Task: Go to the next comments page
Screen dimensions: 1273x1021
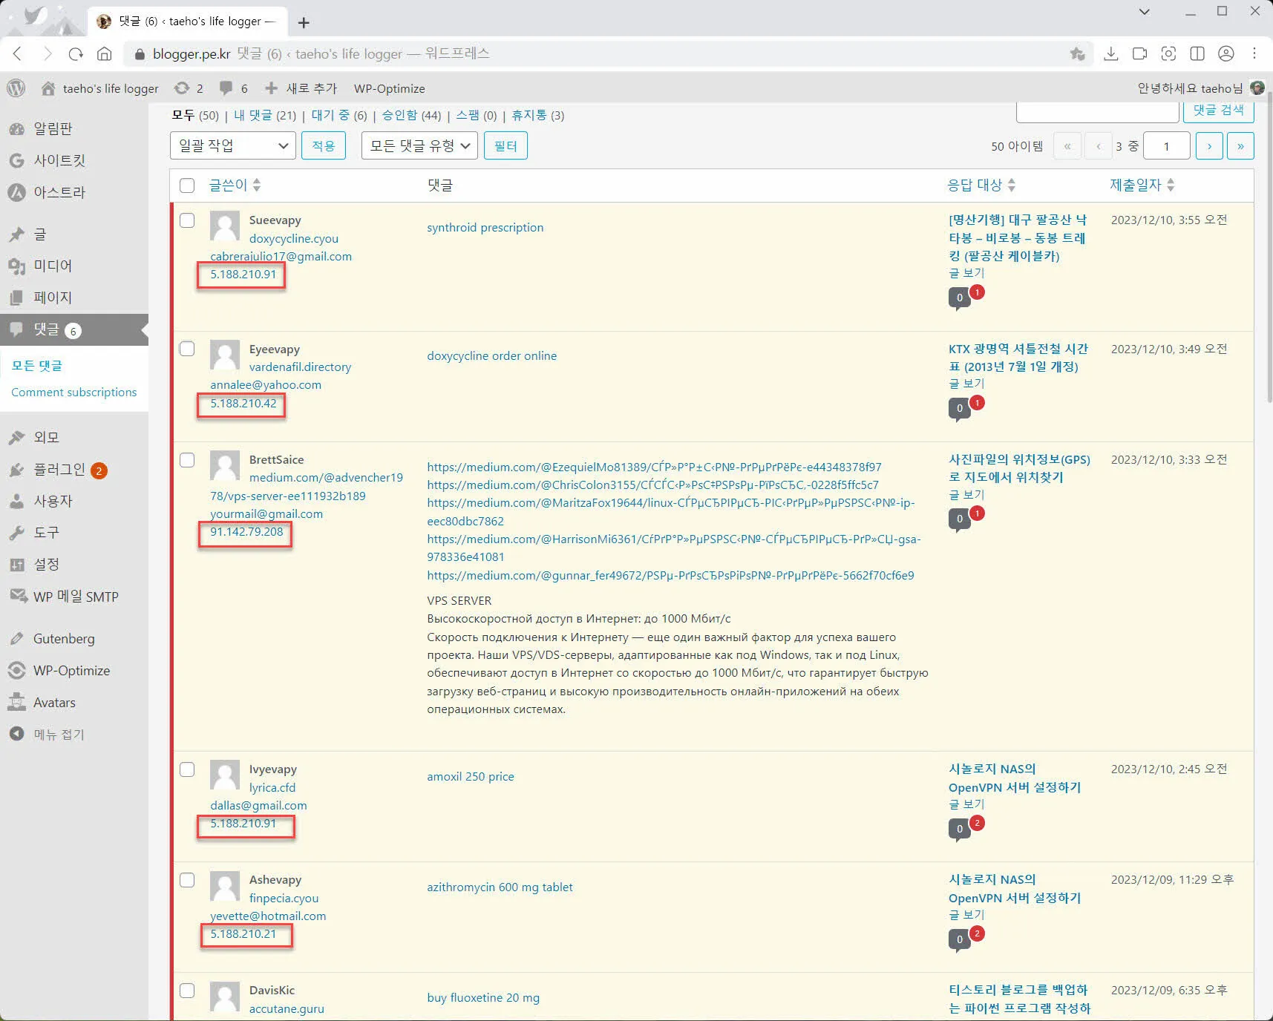Action: (1209, 145)
